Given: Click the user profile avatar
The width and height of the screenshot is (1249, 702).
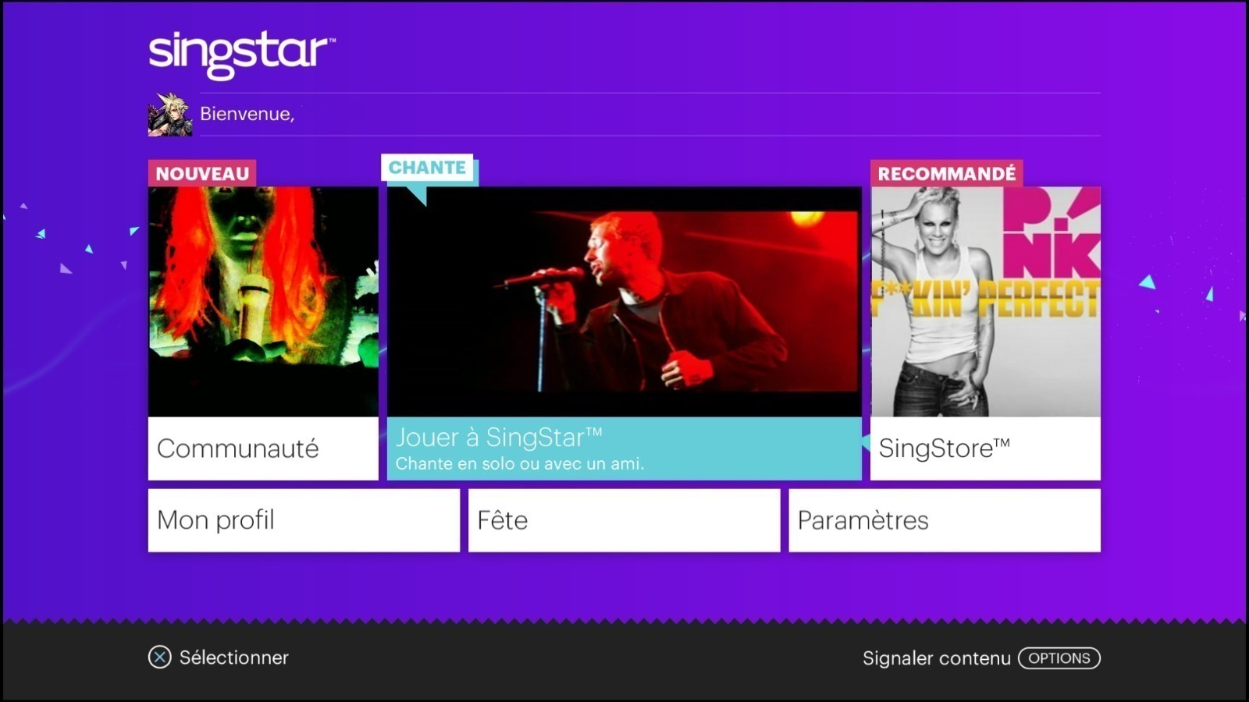Looking at the screenshot, I should click(170, 114).
